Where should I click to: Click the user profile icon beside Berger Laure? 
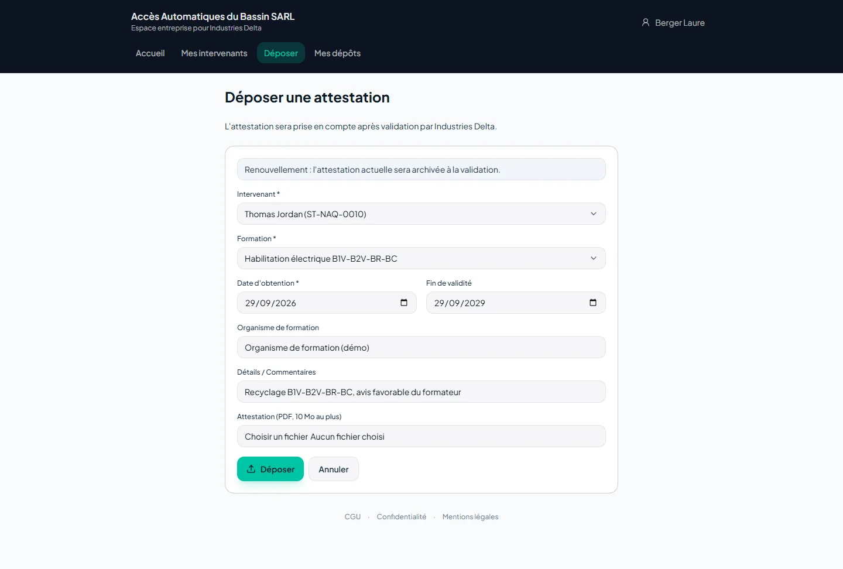(x=646, y=23)
